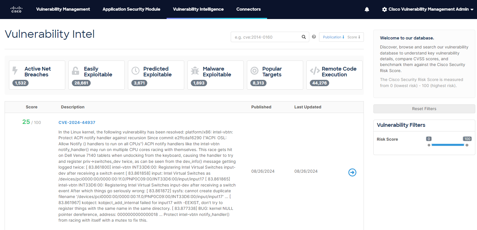The height and width of the screenshot is (230, 477).
Task: Filter by Active Net Breaches
Action: click(37, 75)
